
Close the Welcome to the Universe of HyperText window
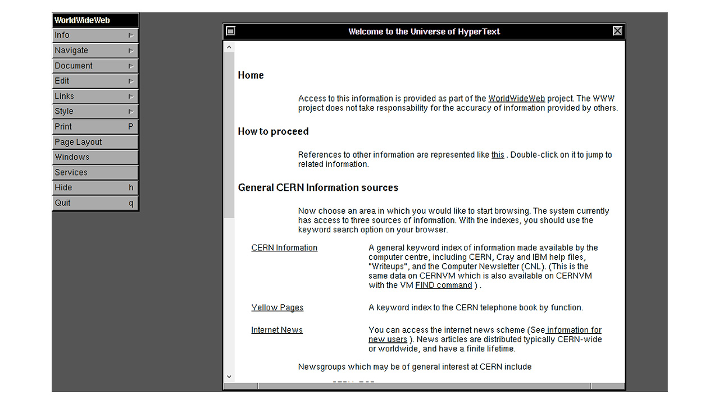617,31
